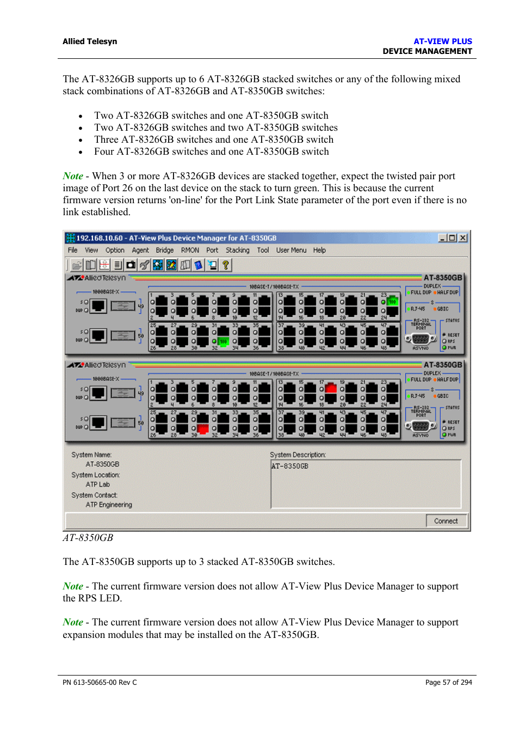Screen dimensions: 519x736
Task: Click gigabit port 50 on bottom switch
Action: click(98, 422)
